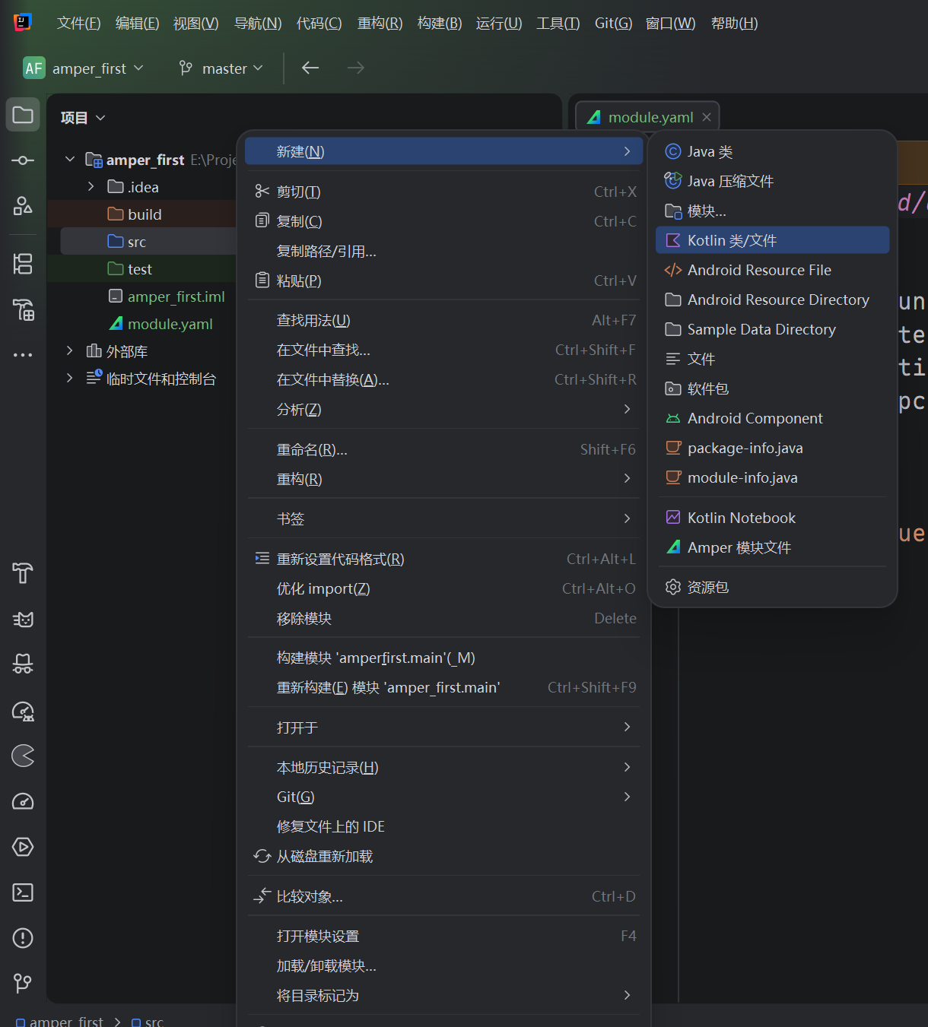Expand the .idea folder
Viewport: 928px width, 1027px height.
91,187
